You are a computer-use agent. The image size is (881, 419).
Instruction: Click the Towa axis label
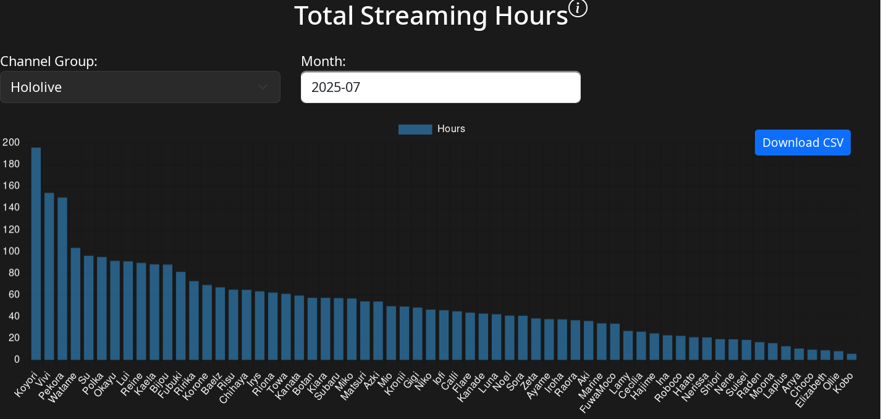278,381
